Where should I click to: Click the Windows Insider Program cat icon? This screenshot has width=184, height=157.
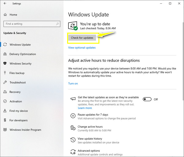(x=5, y=130)
